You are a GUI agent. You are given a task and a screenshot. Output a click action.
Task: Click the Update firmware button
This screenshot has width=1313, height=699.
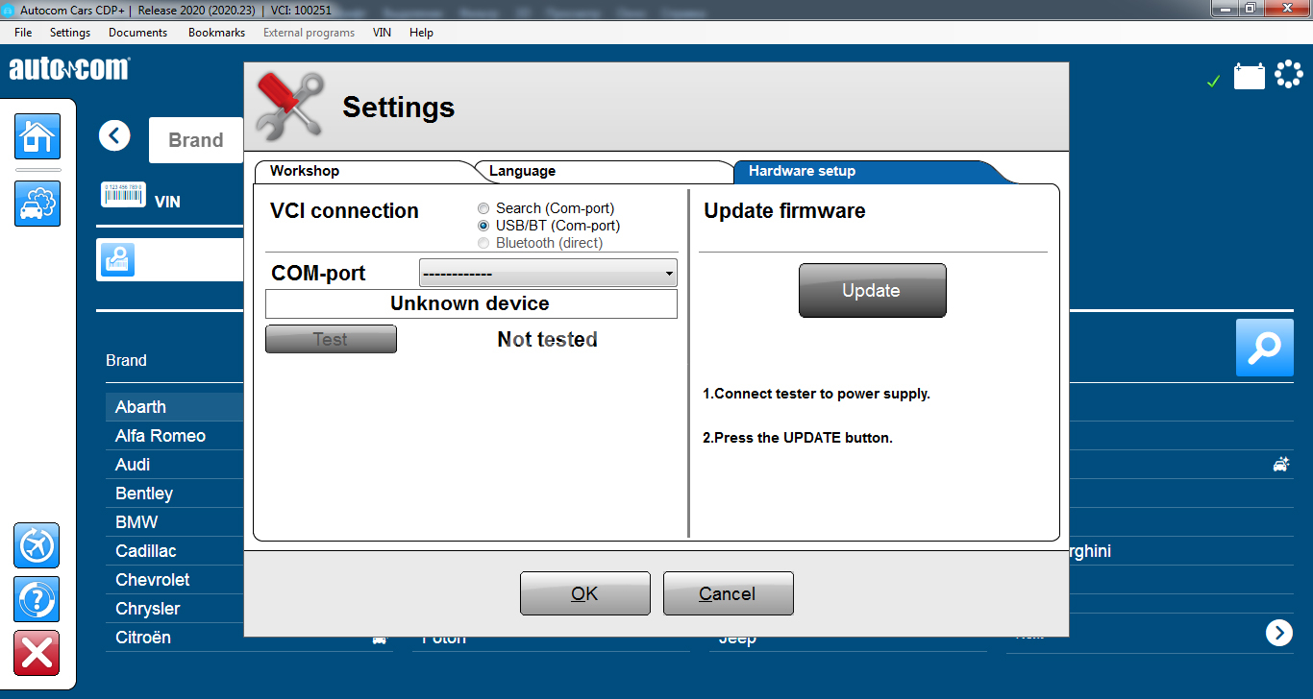pyautogui.click(x=873, y=290)
